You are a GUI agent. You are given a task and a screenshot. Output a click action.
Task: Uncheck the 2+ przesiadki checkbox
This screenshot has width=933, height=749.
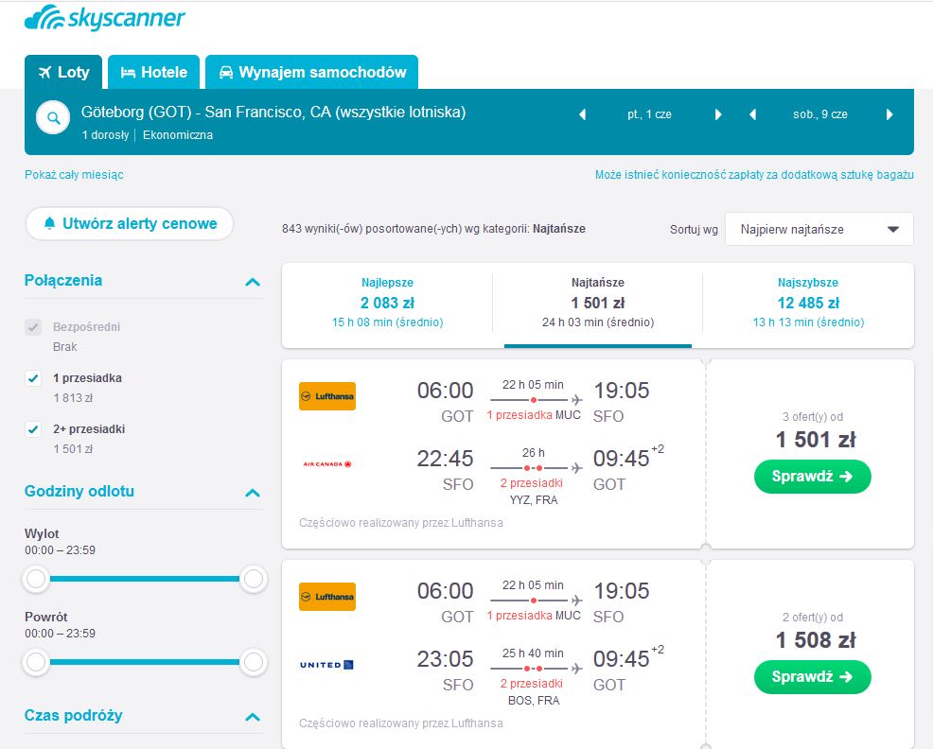tap(33, 429)
